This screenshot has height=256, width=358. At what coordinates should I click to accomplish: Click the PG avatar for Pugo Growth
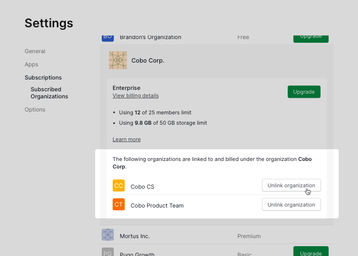(x=108, y=252)
